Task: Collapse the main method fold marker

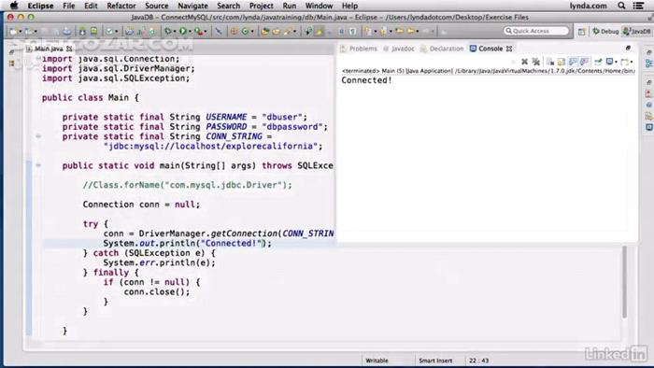Action: tap(38, 165)
